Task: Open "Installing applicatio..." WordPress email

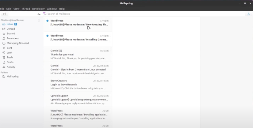Action: (x=78, y=114)
